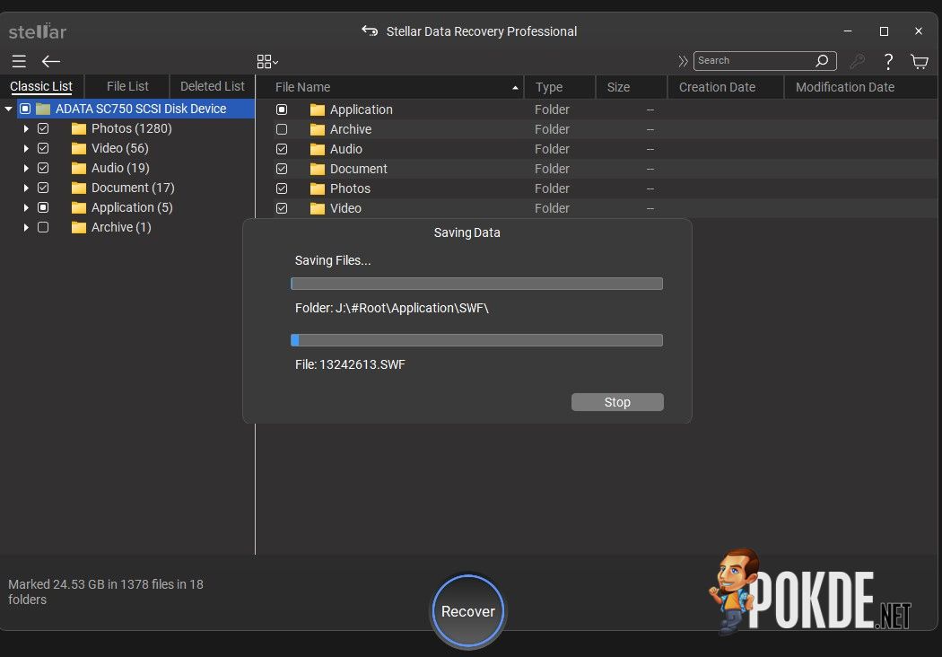Check the Archive row checkbox in file list
Image resolution: width=942 pixels, height=657 pixels.
282,130
